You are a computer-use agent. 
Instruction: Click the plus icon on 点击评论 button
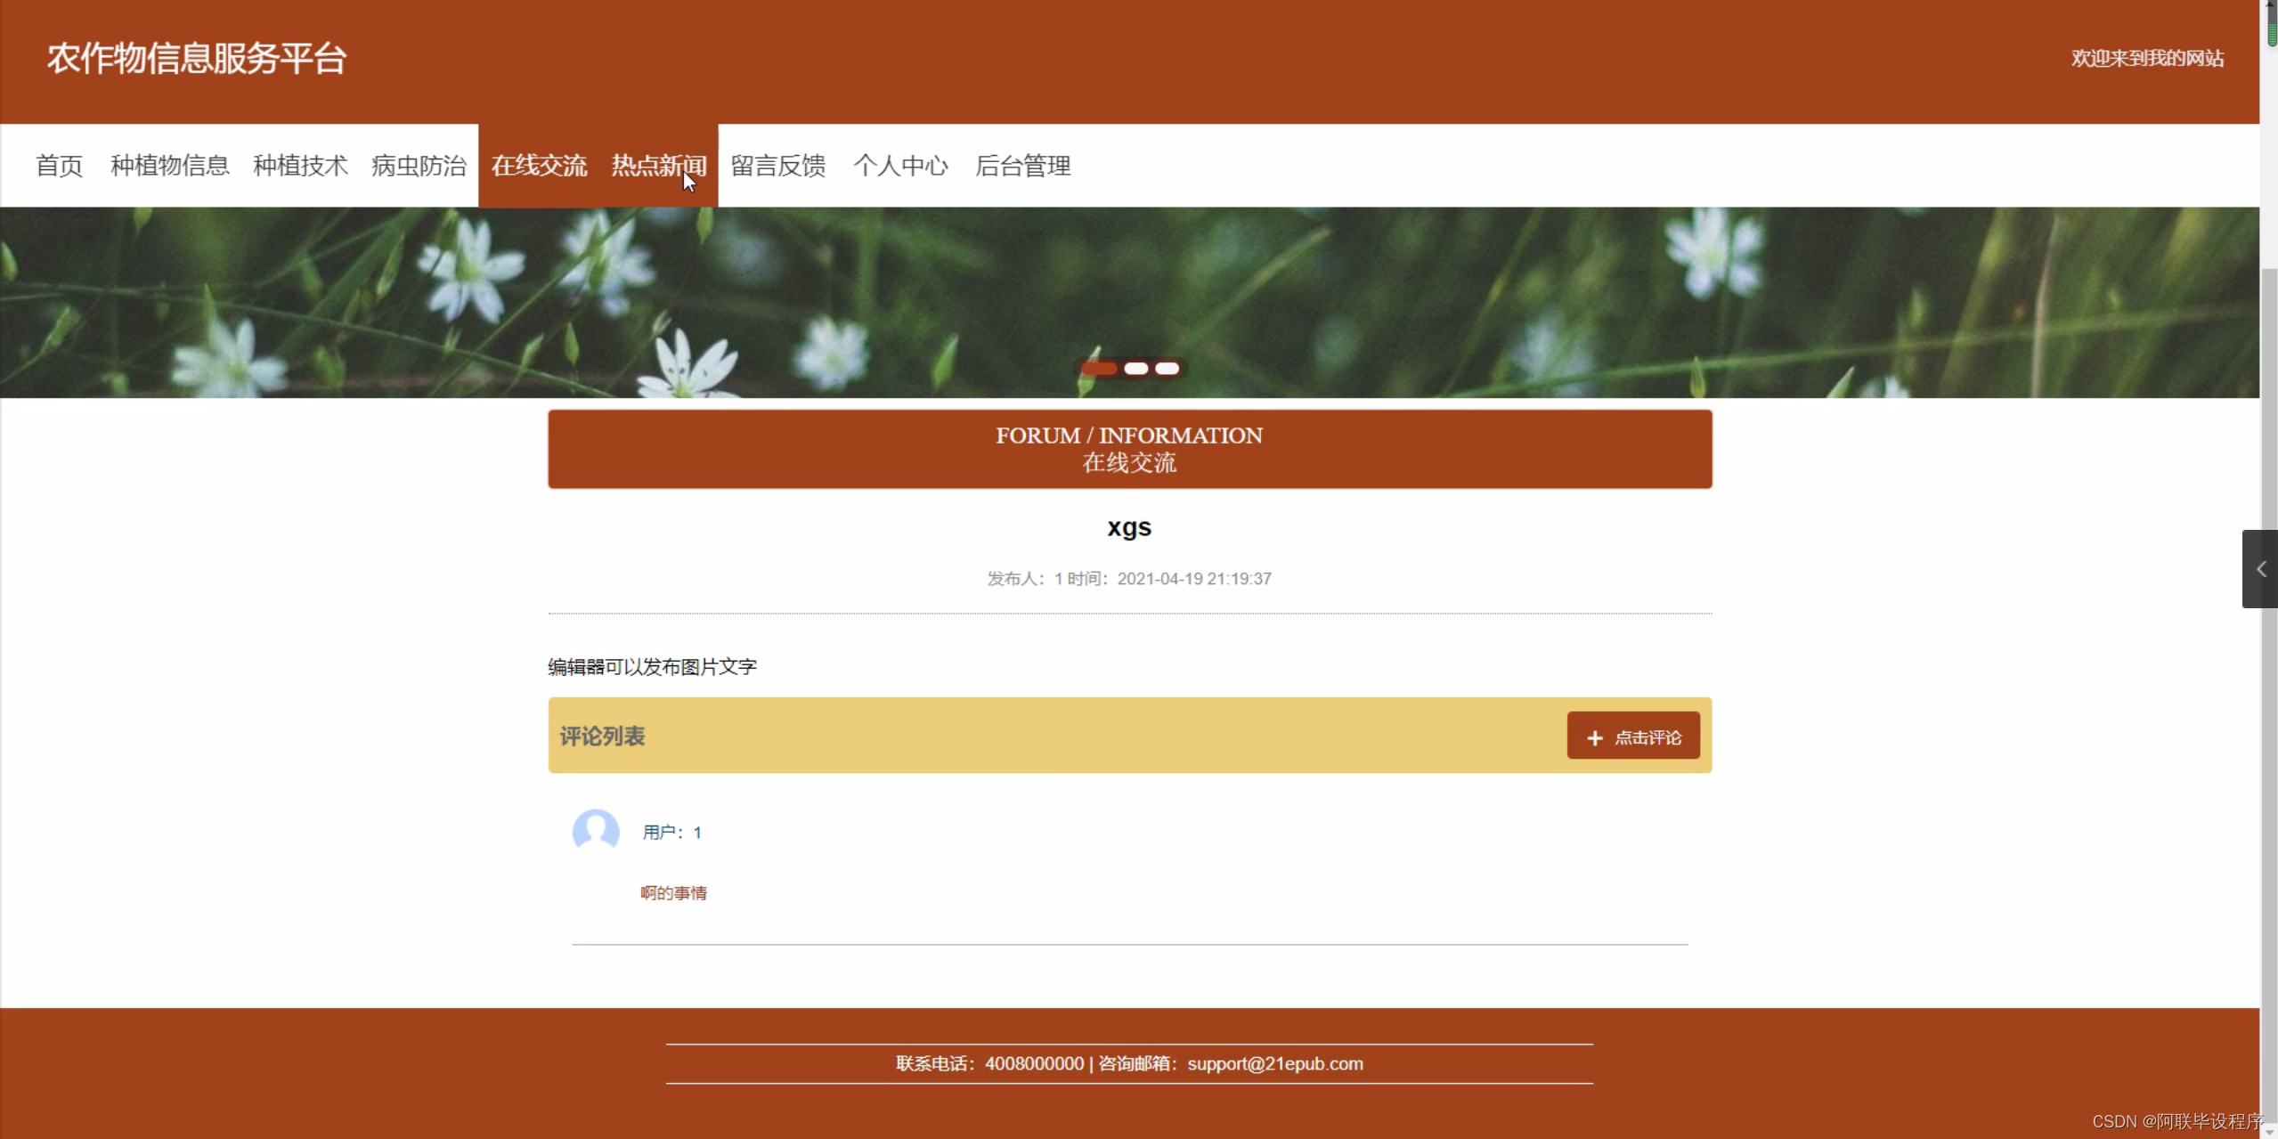pos(1593,736)
